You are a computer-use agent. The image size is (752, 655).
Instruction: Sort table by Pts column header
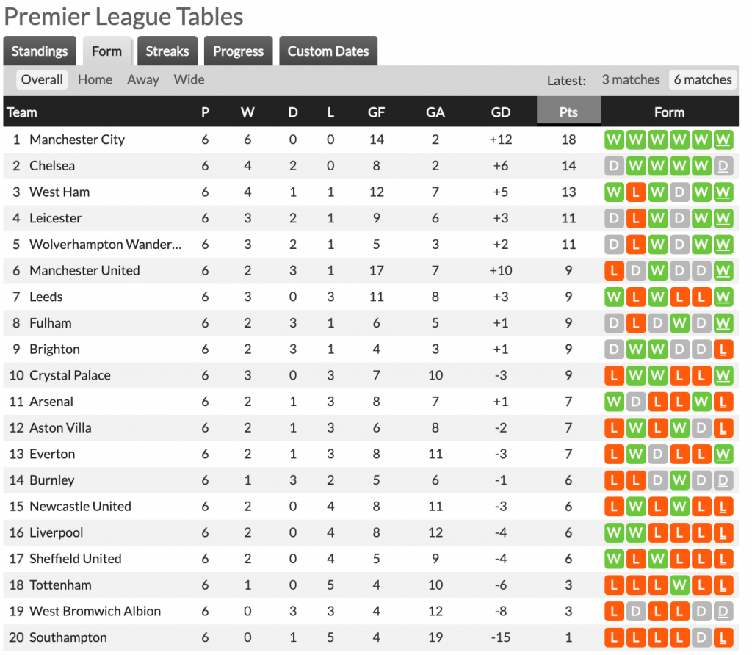point(569,112)
